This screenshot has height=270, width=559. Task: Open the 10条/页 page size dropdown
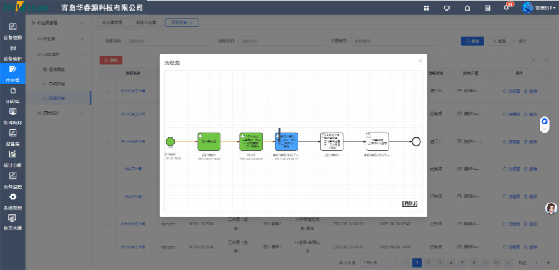coord(375,263)
